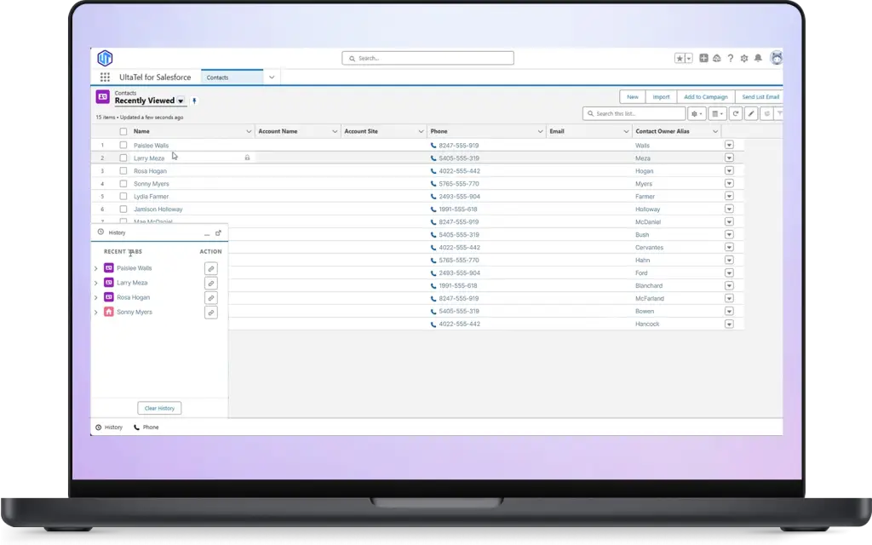Click the refresh list button
The width and height of the screenshot is (872, 545).
[x=736, y=113]
